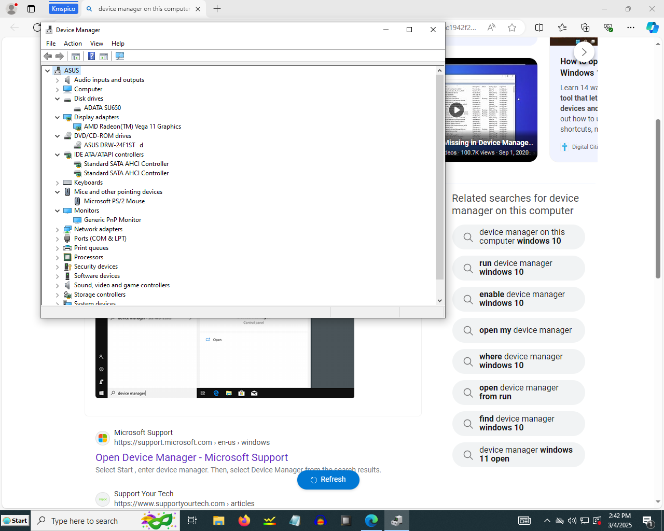Viewport: 664px width, 531px height.
Task: Select the Print queues category
Action: (x=91, y=248)
